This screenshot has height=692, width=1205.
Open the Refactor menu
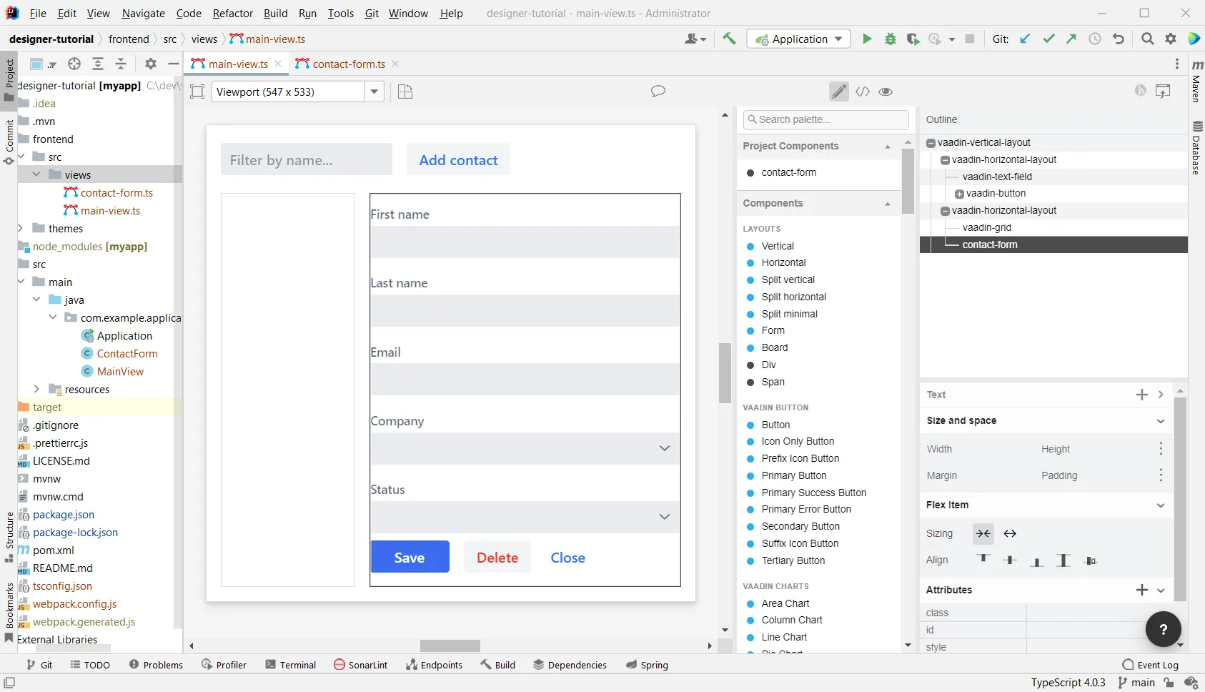pos(232,14)
